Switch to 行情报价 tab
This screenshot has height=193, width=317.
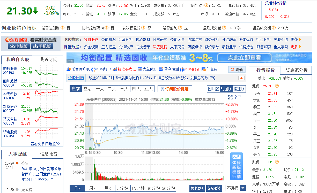265,70
